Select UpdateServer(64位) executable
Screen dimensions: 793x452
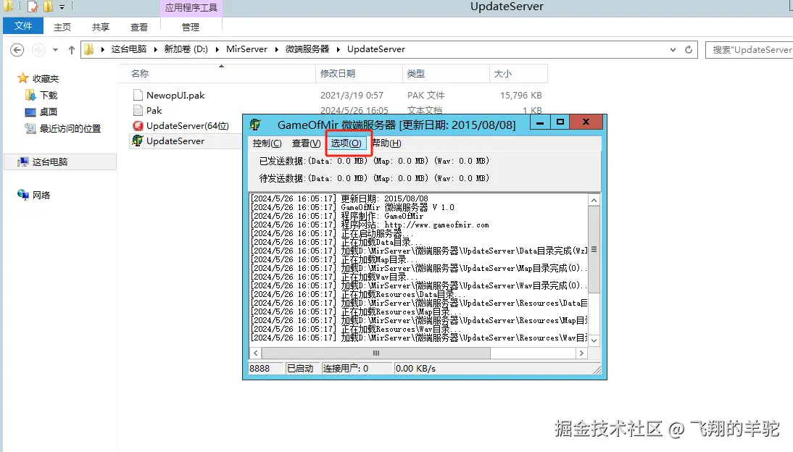187,125
